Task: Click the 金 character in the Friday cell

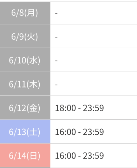Action: (x=33, y=108)
